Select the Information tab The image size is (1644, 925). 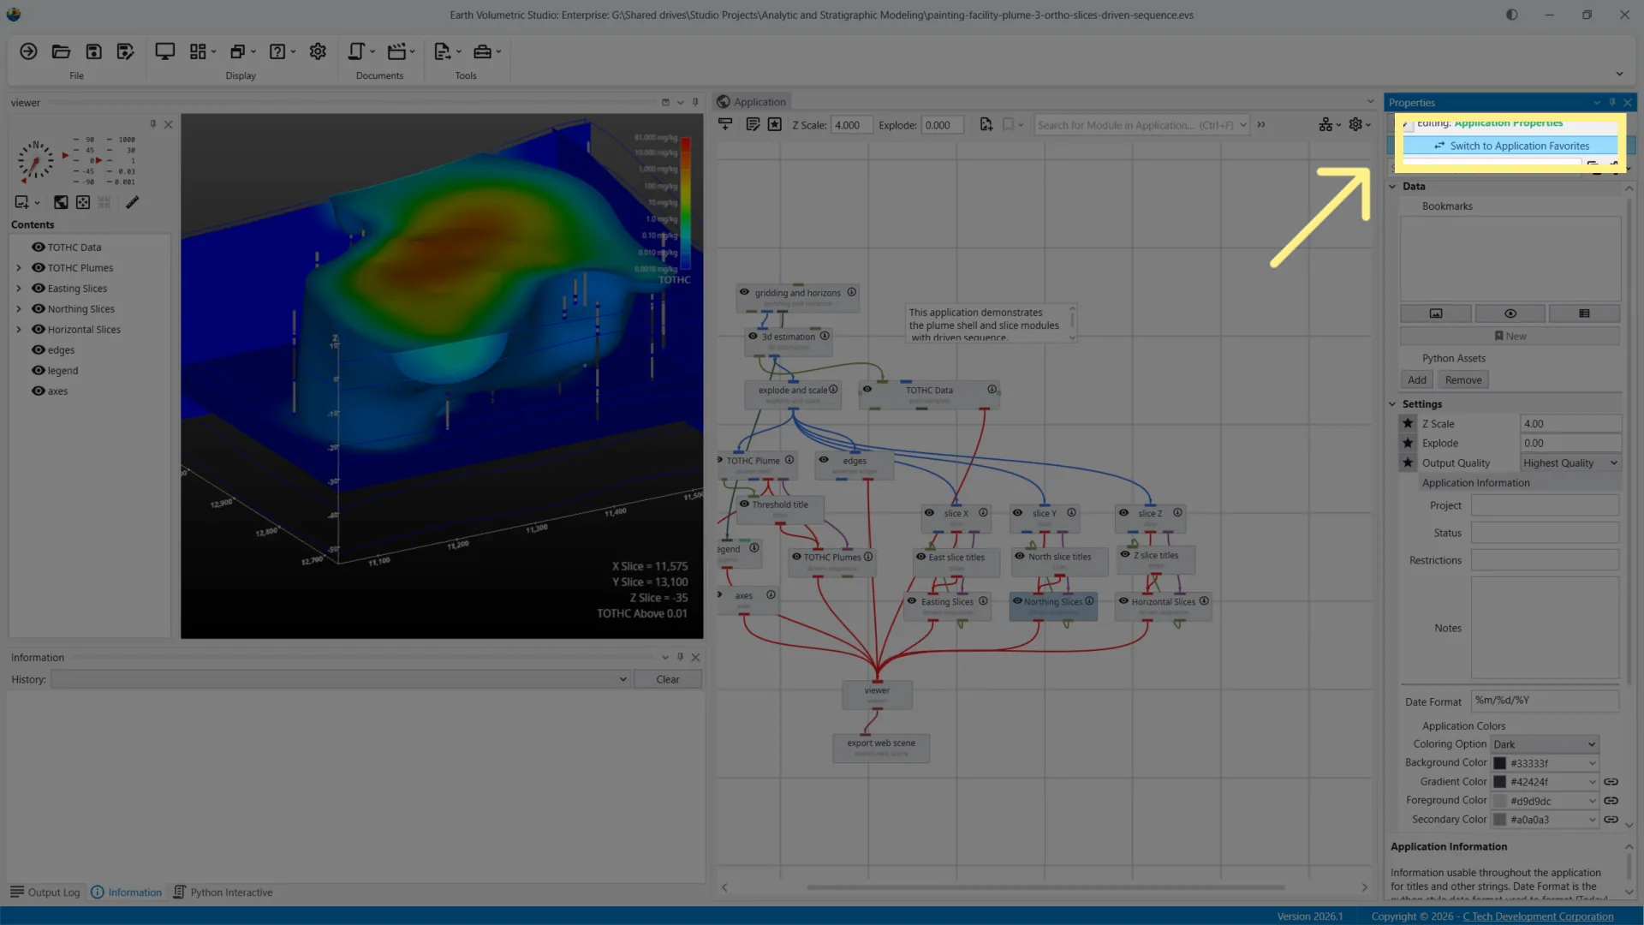pos(127,892)
